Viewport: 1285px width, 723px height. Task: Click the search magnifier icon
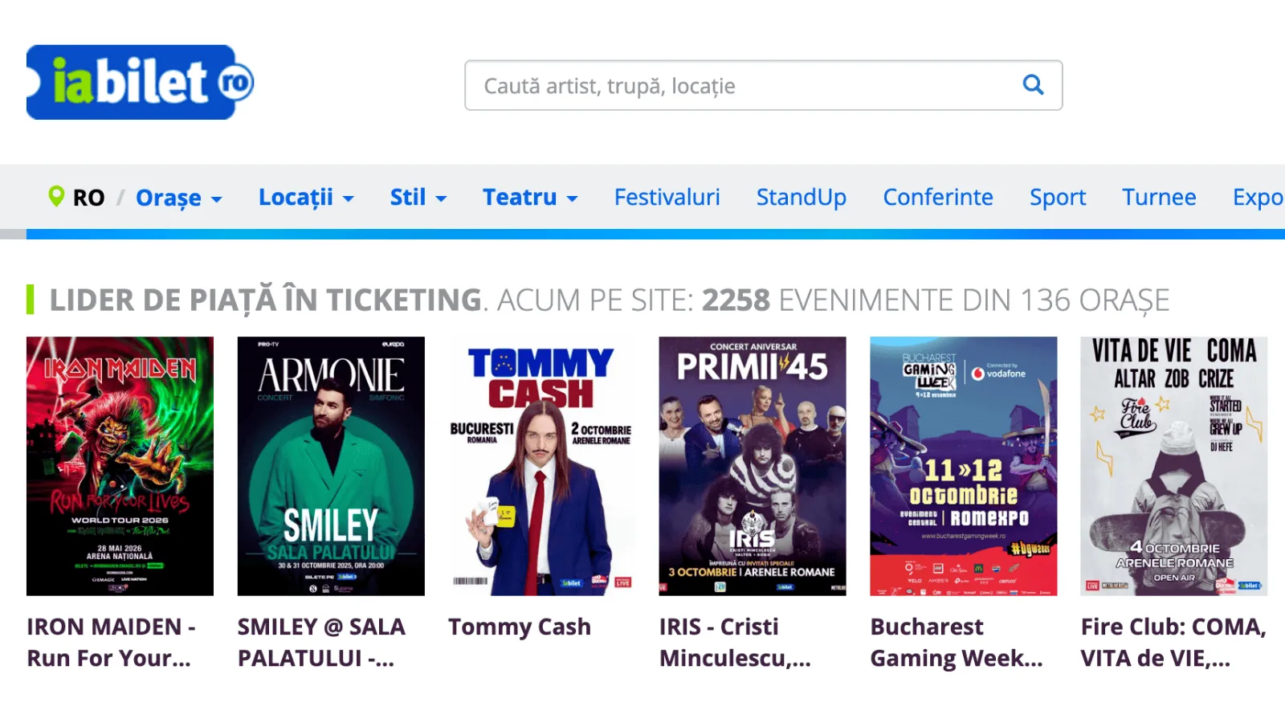click(x=1033, y=84)
